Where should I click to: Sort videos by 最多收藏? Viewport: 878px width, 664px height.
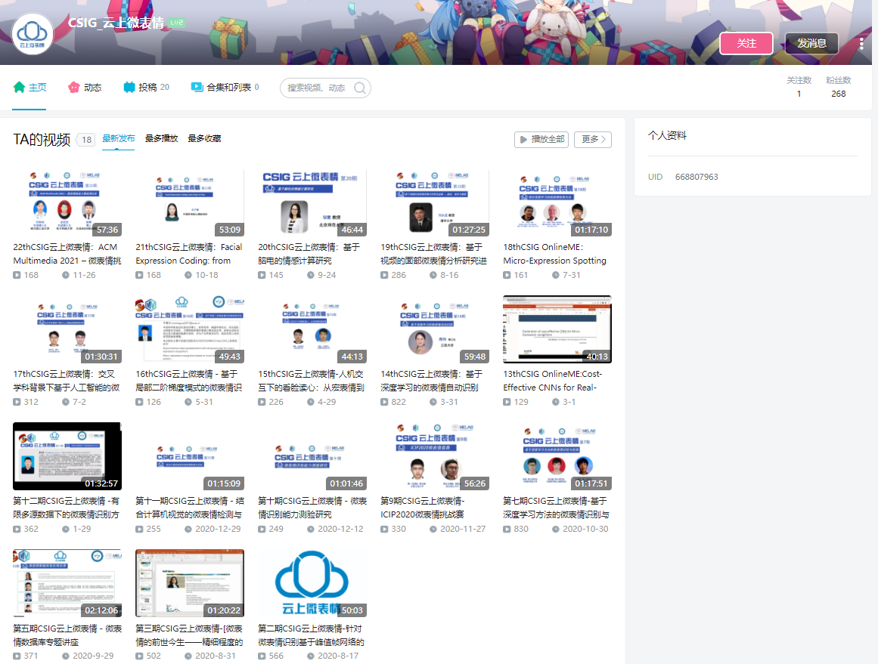(x=204, y=139)
